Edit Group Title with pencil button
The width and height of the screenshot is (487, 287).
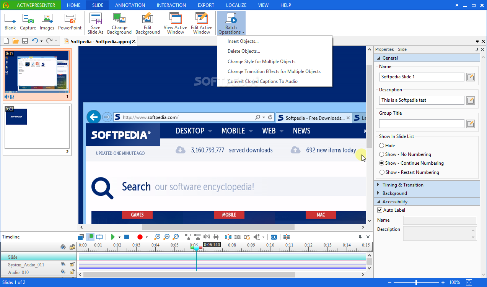pyautogui.click(x=471, y=123)
